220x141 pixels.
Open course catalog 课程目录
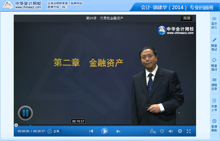pyautogui.click(x=214, y=84)
